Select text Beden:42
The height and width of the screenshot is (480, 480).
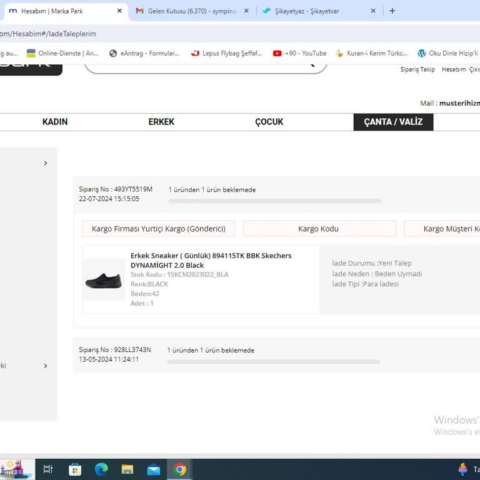click(x=145, y=294)
